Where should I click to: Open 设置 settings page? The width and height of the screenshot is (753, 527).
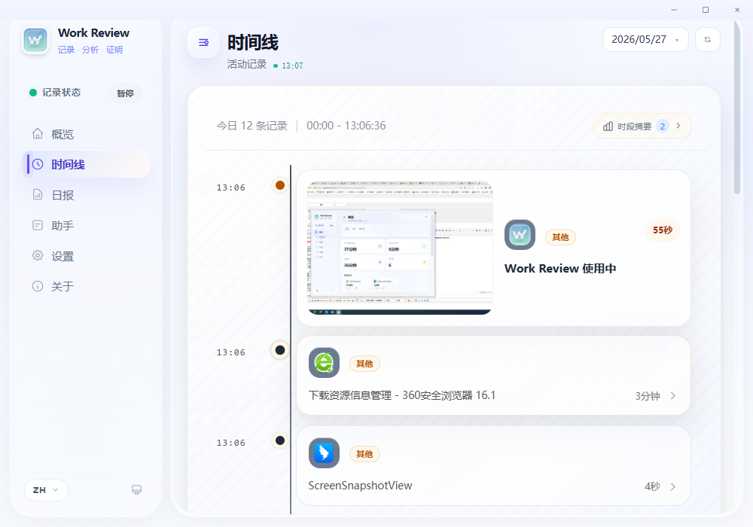pyautogui.click(x=87, y=256)
